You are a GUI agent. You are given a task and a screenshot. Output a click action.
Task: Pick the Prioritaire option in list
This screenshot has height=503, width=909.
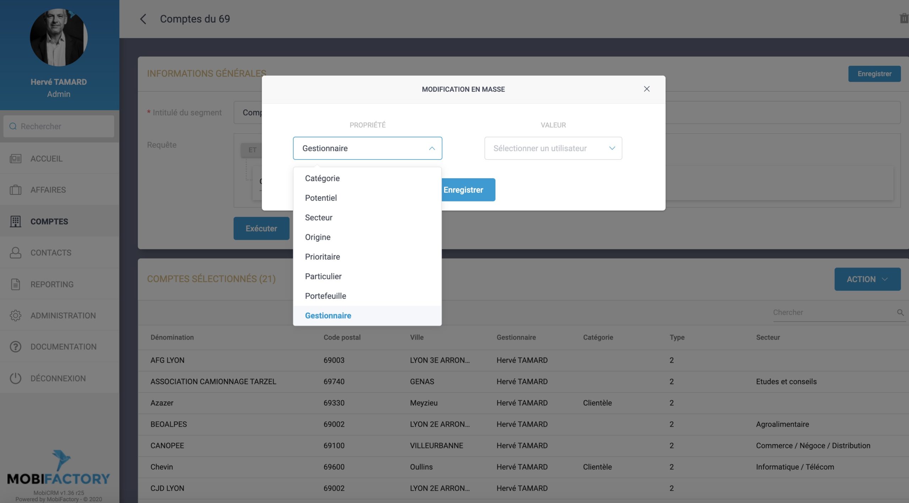(322, 257)
